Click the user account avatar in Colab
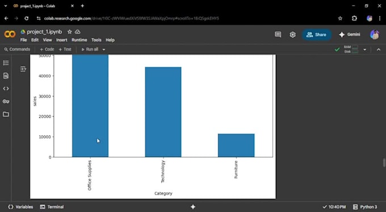This screenshot has width=386, height=212. [x=375, y=35]
